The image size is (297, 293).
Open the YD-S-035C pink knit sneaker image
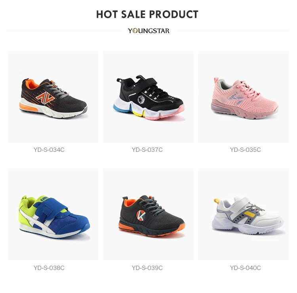(244, 97)
